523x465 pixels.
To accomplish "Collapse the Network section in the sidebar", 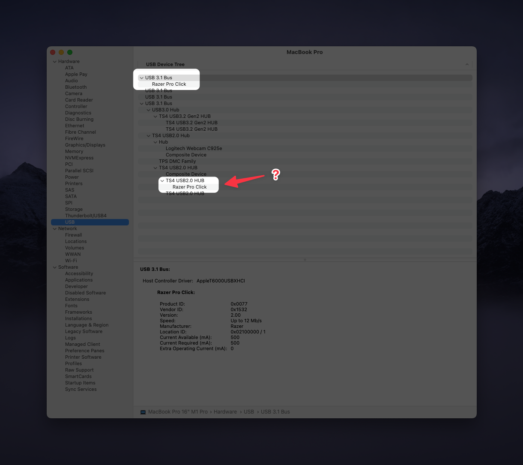I will [x=54, y=229].
